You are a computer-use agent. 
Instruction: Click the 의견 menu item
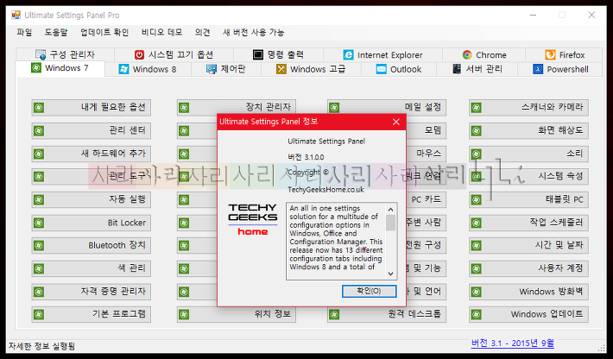click(203, 33)
